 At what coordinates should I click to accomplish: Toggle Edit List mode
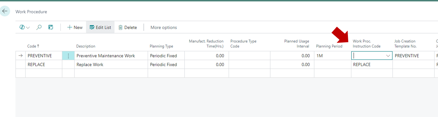100,27
